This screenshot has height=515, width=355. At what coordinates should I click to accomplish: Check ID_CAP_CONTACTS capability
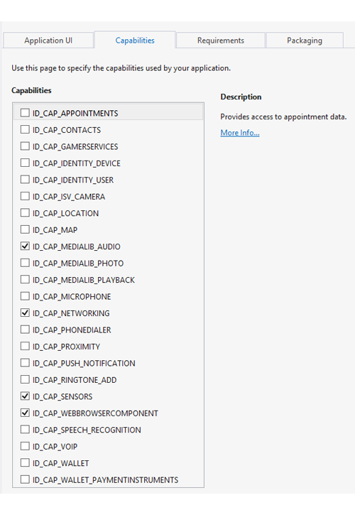click(25, 129)
